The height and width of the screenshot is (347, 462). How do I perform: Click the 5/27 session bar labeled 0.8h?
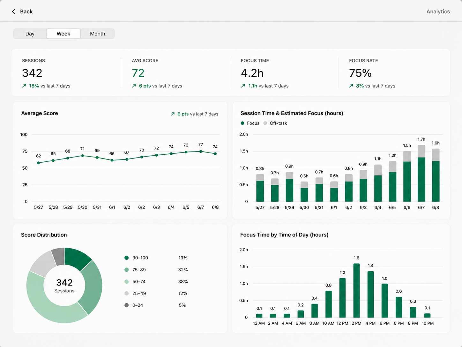260,188
